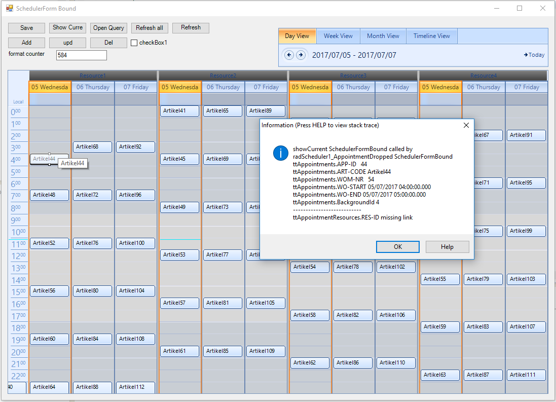The image size is (556, 402).
Task: Click the upd button
Action: 67,43
